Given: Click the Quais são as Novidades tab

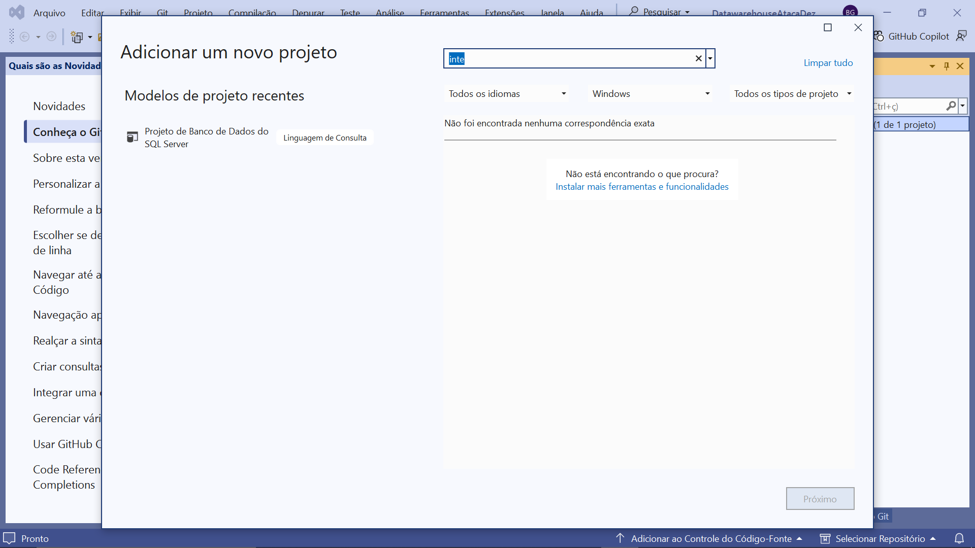Looking at the screenshot, I should pos(54,65).
